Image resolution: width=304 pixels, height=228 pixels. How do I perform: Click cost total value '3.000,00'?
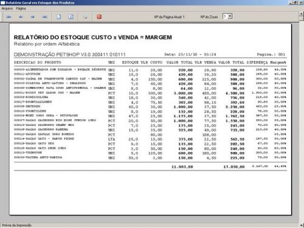point(183,93)
